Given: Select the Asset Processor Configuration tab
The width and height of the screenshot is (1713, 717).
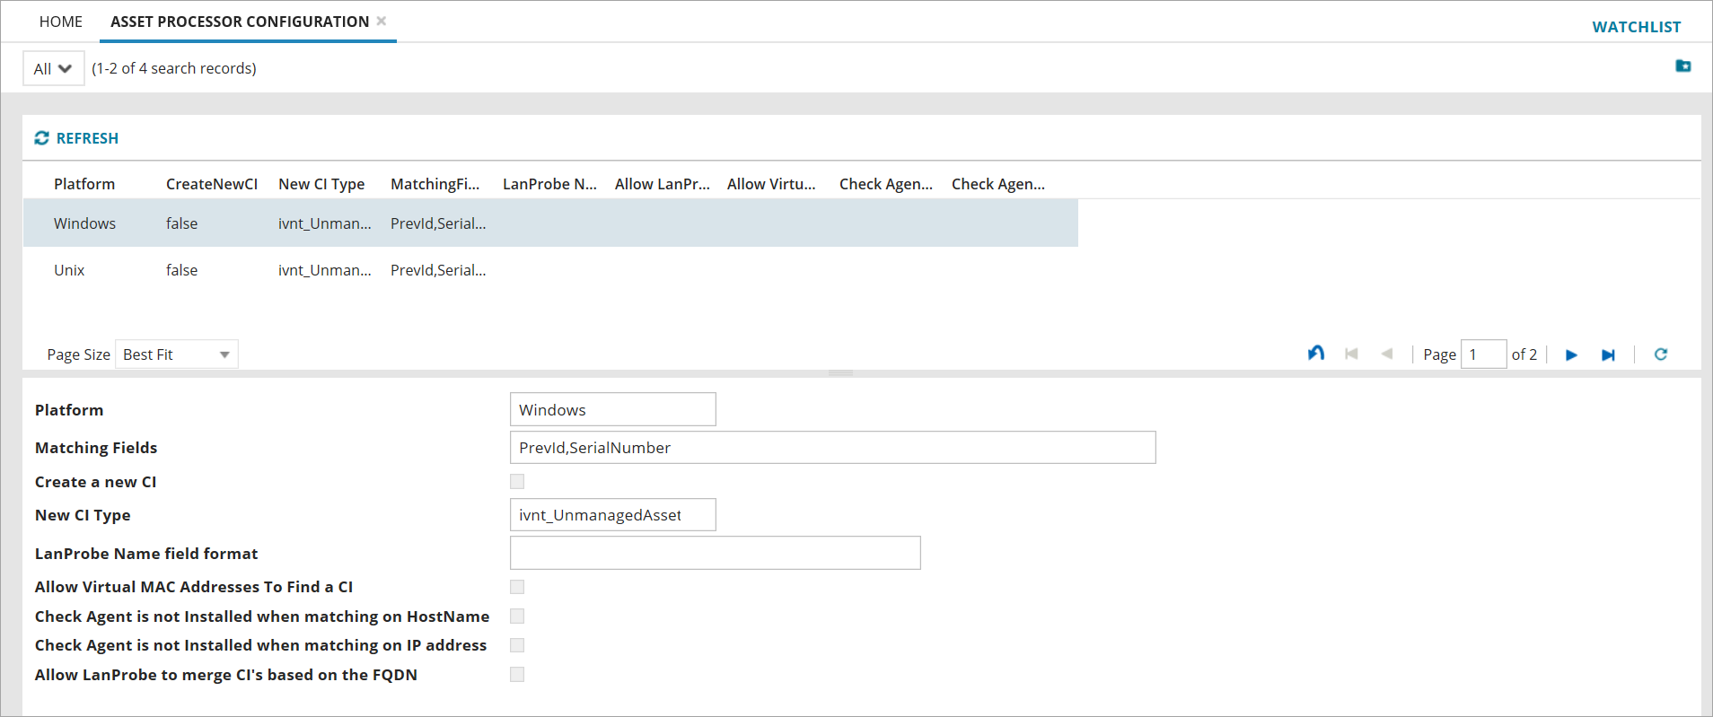Looking at the screenshot, I should point(240,22).
